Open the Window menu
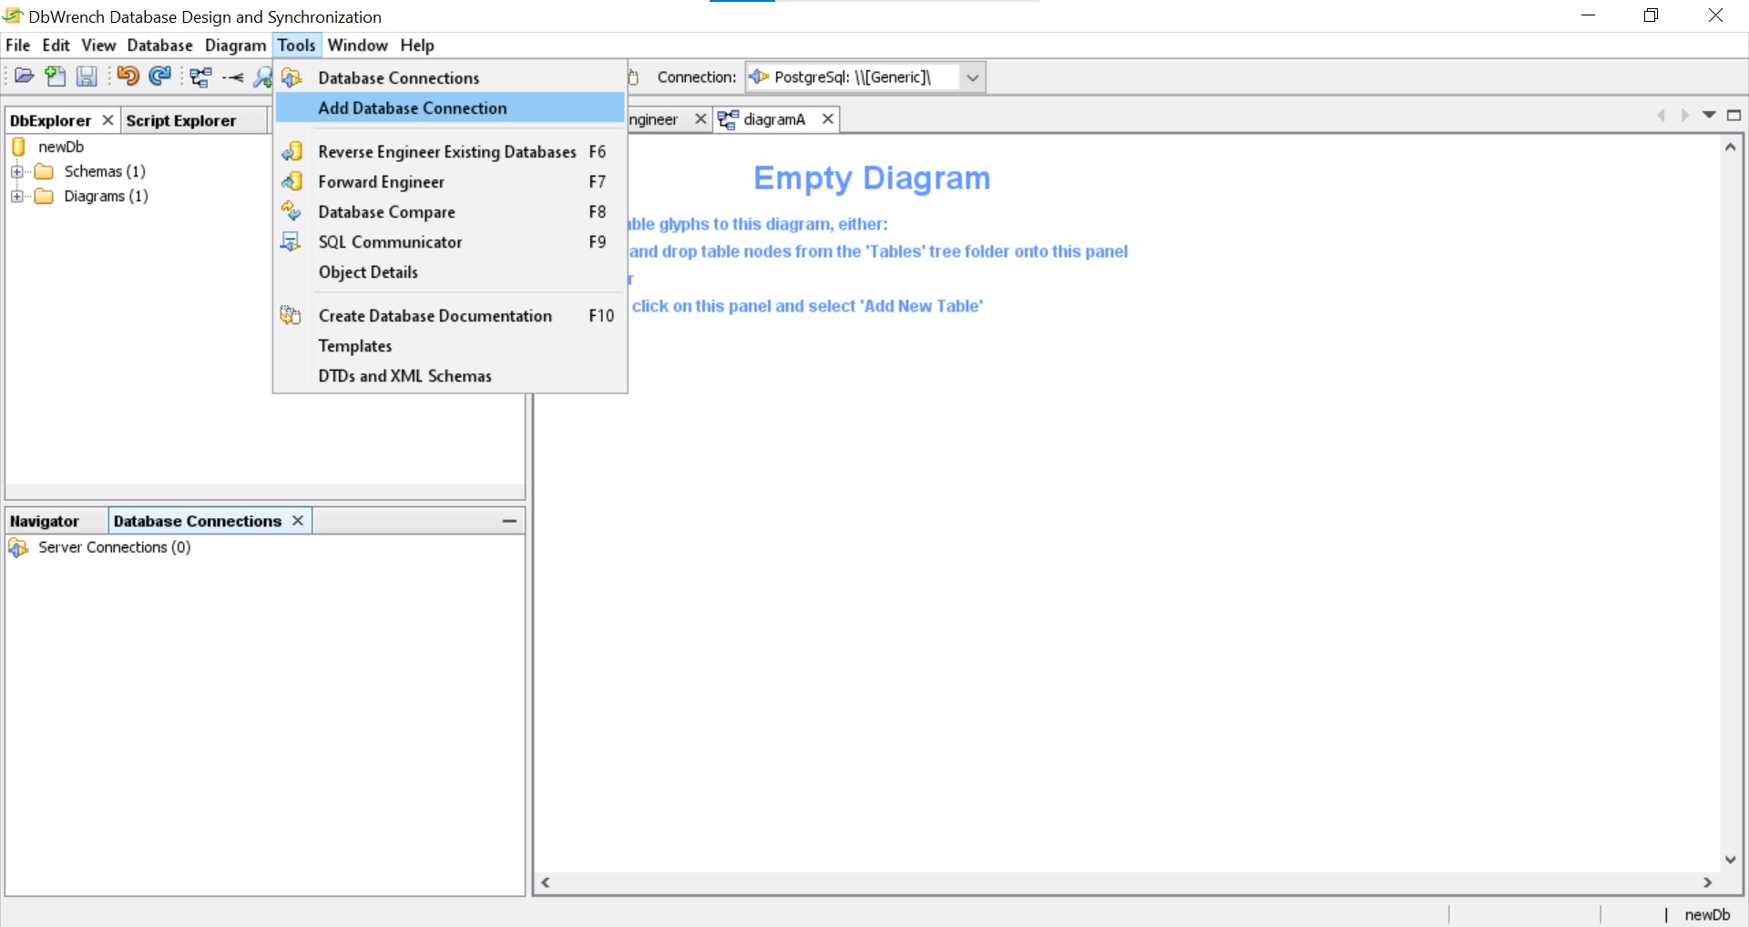 tap(358, 45)
